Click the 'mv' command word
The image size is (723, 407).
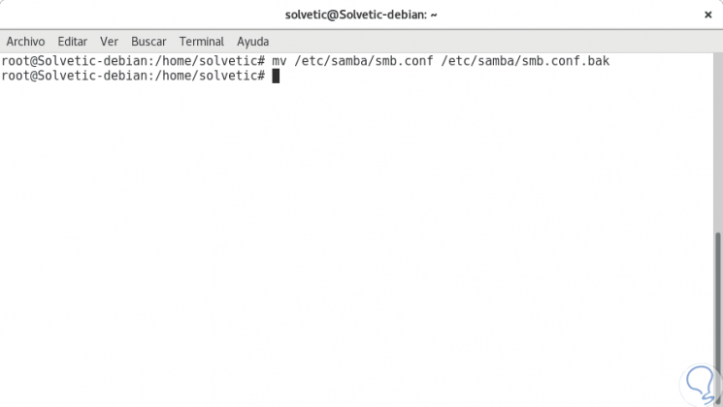coord(279,61)
